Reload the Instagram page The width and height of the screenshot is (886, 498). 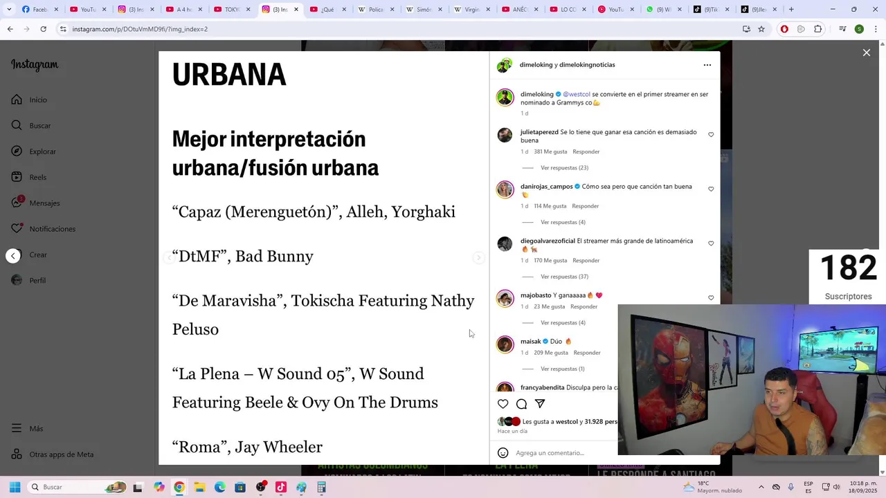(x=43, y=29)
